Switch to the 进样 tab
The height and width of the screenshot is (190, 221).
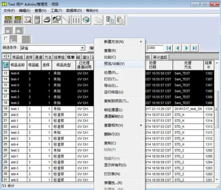coord(29,57)
